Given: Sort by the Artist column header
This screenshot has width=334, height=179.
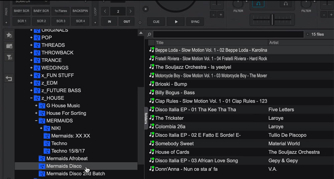Looking at the screenshot, I should tap(301, 43).
